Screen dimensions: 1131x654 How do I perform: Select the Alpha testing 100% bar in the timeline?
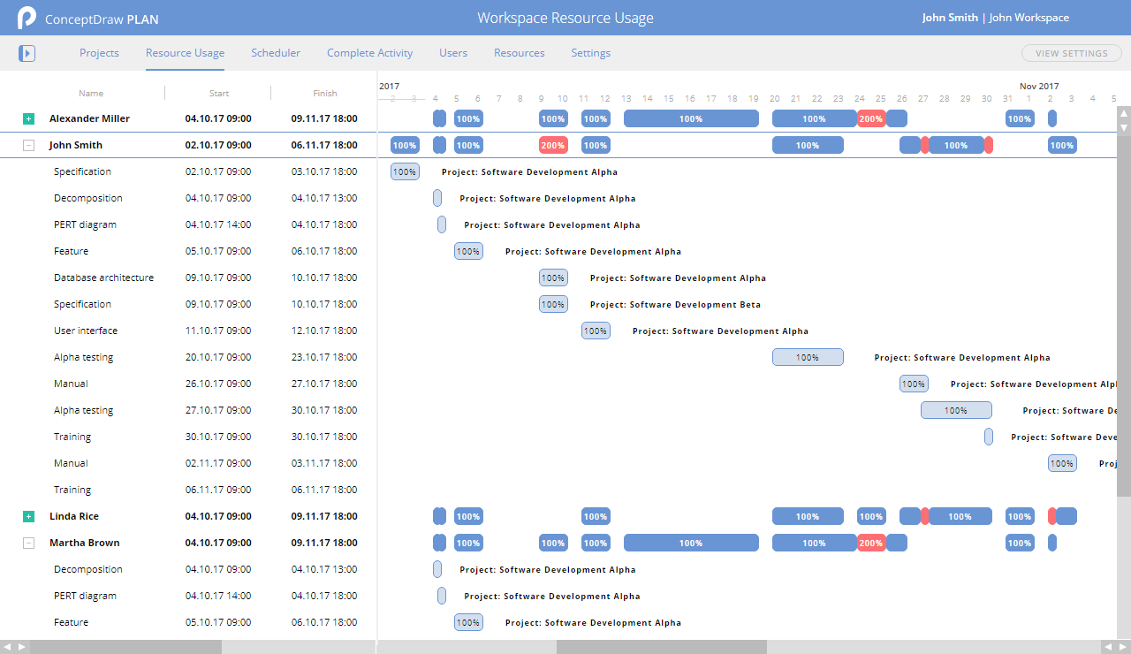pos(808,357)
